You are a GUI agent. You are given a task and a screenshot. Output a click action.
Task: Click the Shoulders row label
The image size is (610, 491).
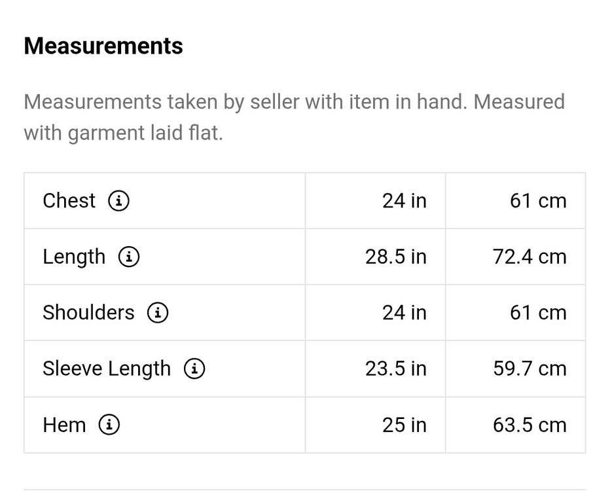click(x=88, y=313)
